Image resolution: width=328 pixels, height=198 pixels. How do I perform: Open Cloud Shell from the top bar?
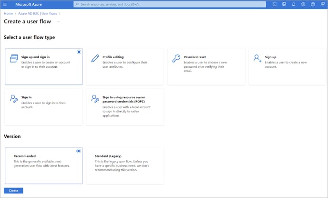[275, 4]
